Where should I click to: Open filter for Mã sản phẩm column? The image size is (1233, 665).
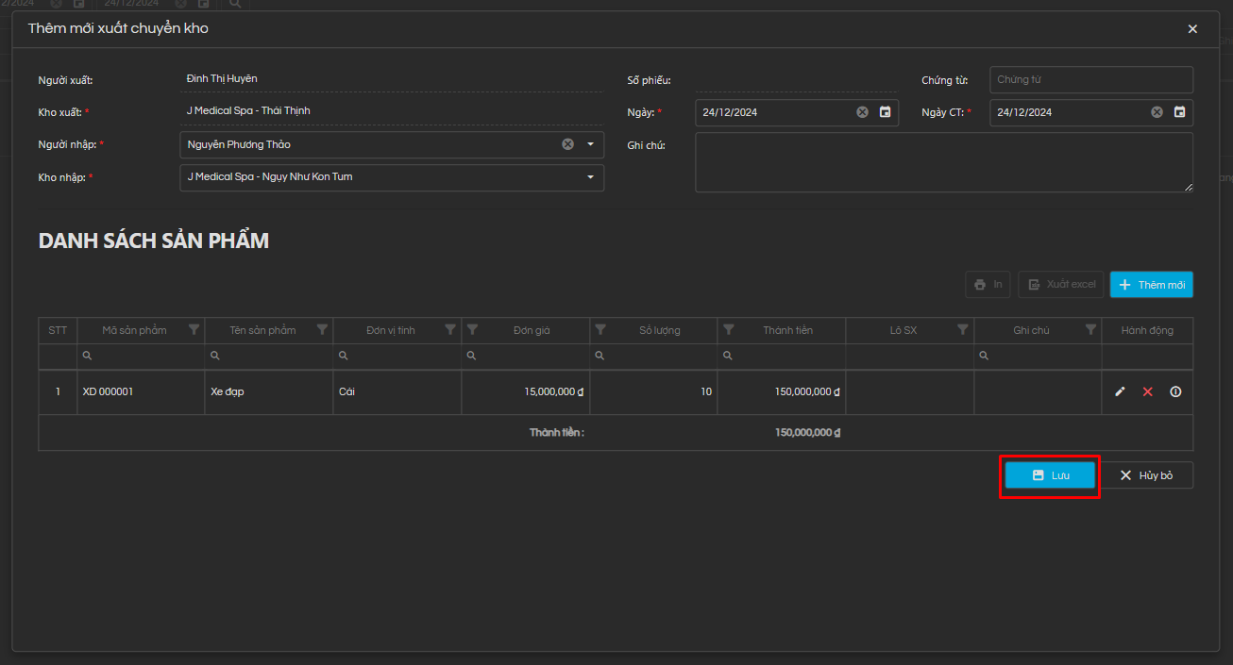pos(194,330)
